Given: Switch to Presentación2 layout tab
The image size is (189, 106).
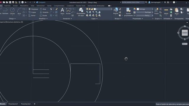Looking at the screenshot, I should click(x=26, y=104).
